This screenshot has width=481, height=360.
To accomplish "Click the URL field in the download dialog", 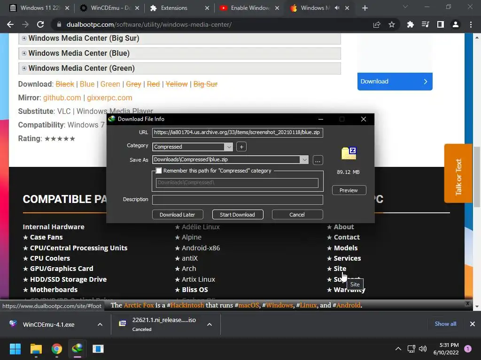I will 237,133.
